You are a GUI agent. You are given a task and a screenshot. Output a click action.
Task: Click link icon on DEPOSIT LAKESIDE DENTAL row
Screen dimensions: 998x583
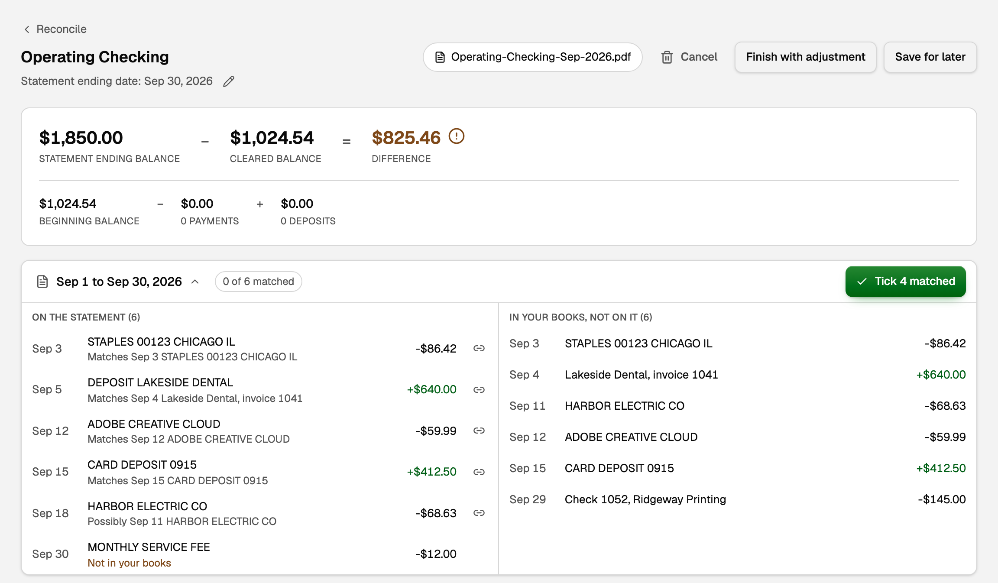[x=479, y=389]
